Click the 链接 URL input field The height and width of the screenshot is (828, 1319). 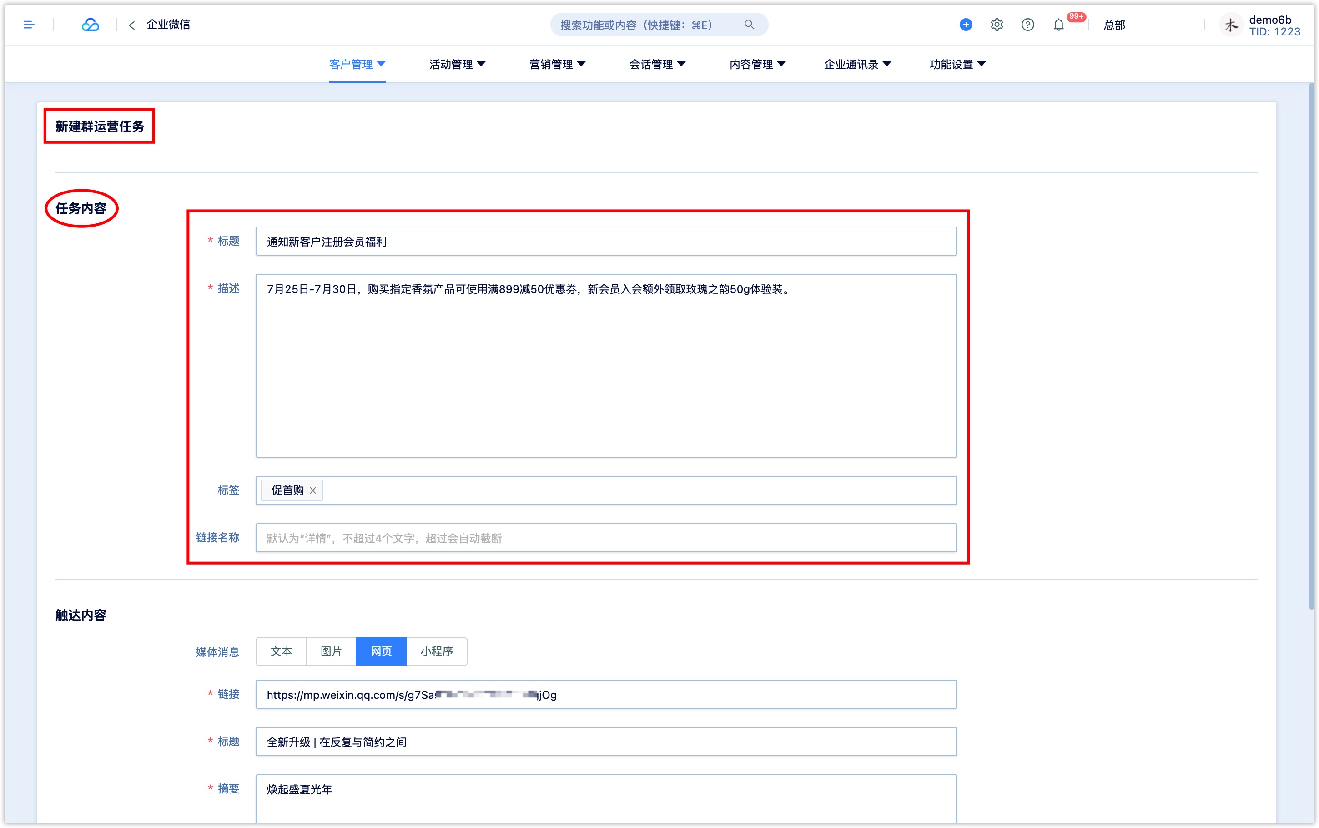[606, 694]
